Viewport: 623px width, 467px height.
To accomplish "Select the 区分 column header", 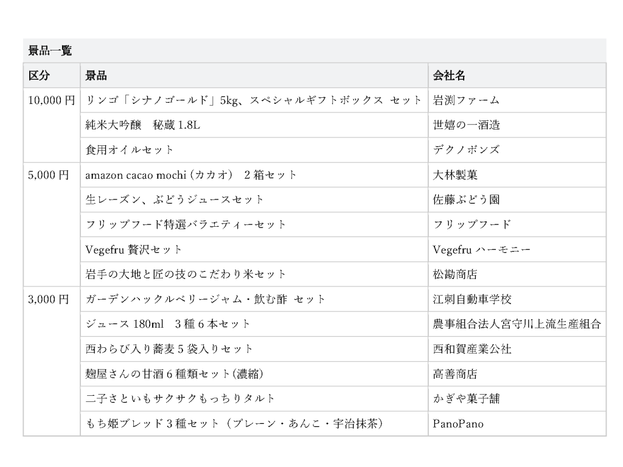I will coord(52,75).
